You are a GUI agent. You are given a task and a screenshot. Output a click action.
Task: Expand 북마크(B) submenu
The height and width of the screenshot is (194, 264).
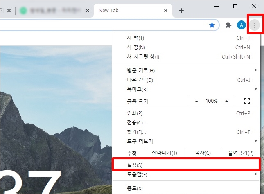[186, 89]
